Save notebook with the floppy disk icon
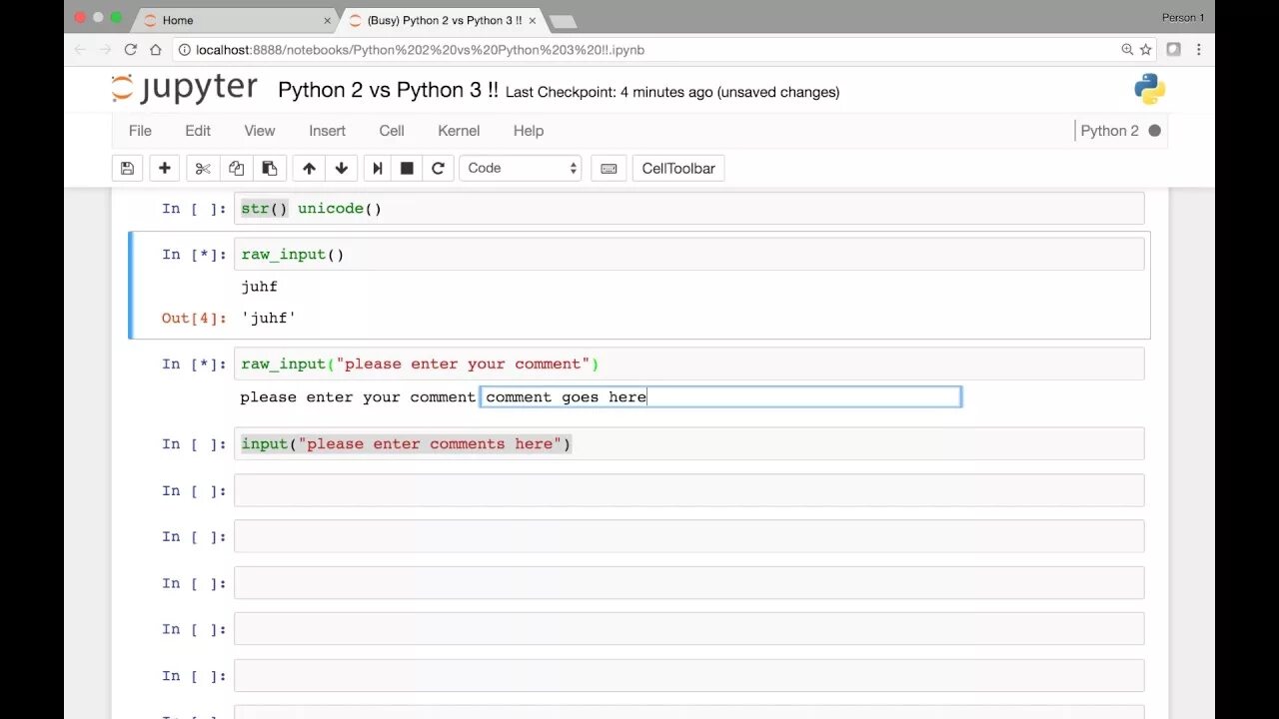The height and width of the screenshot is (719, 1279). [127, 168]
